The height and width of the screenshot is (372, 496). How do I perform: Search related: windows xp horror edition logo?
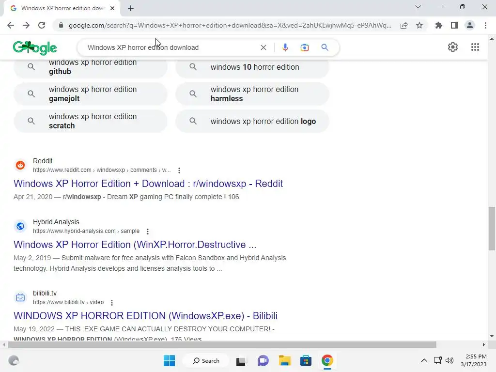[252, 121]
